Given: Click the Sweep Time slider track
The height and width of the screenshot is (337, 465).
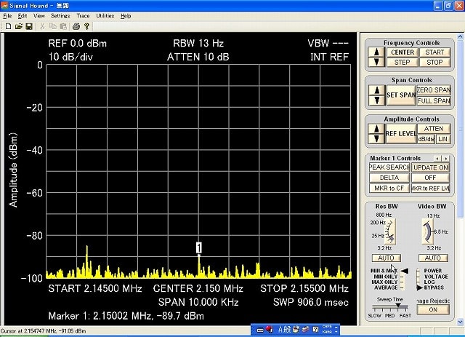Looking at the screenshot, I should [390, 306].
